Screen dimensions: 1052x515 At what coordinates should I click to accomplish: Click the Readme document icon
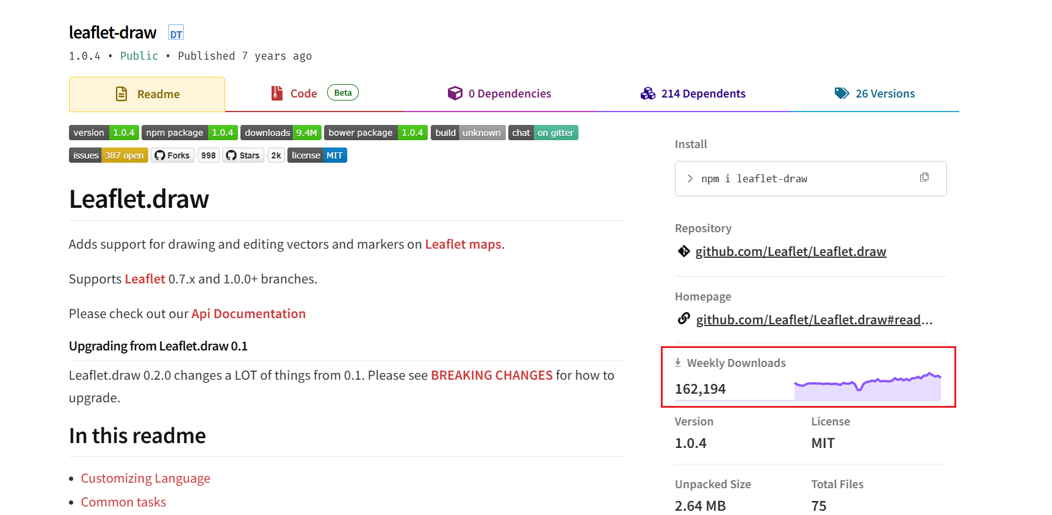(121, 94)
